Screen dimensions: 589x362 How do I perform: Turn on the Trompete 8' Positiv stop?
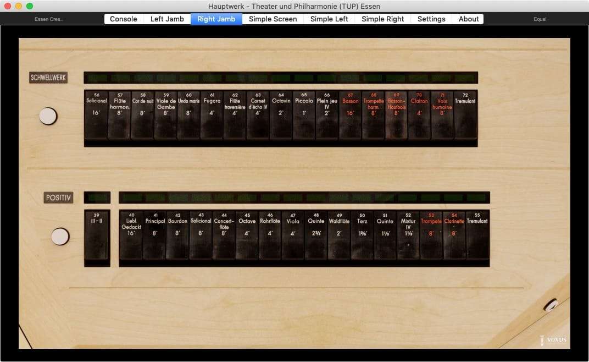click(x=431, y=235)
